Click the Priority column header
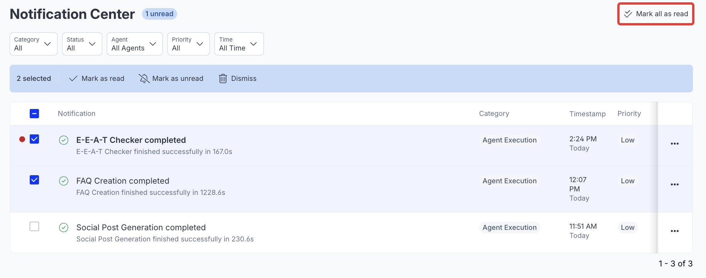 629,114
